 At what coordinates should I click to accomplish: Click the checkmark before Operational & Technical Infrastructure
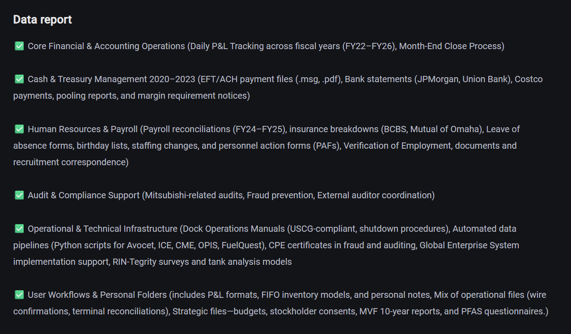point(19,229)
